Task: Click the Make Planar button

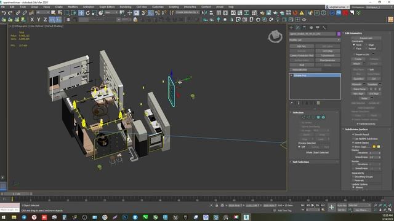Action: click(x=360, y=89)
